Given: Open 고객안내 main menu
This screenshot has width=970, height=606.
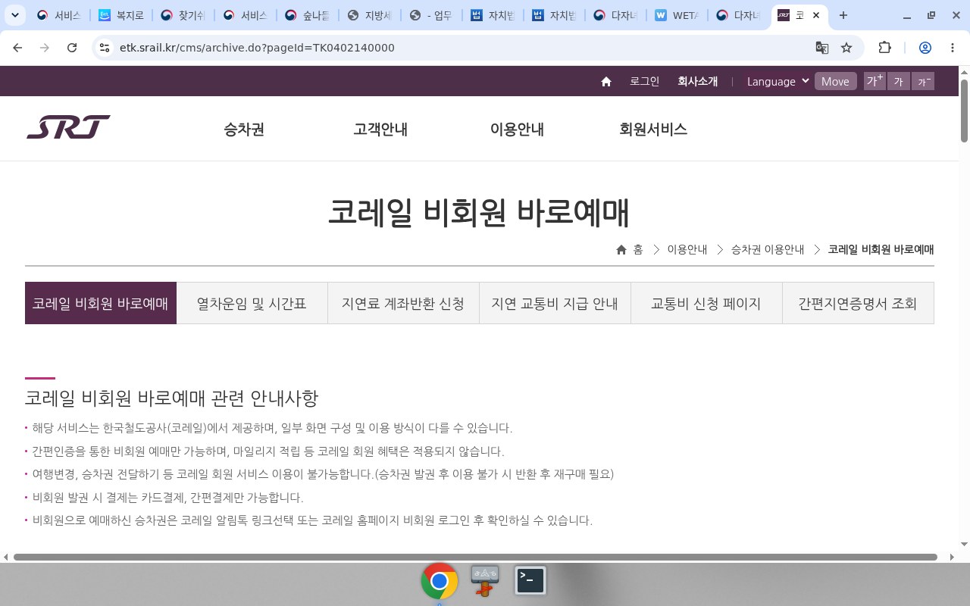Looking at the screenshot, I should (x=380, y=130).
